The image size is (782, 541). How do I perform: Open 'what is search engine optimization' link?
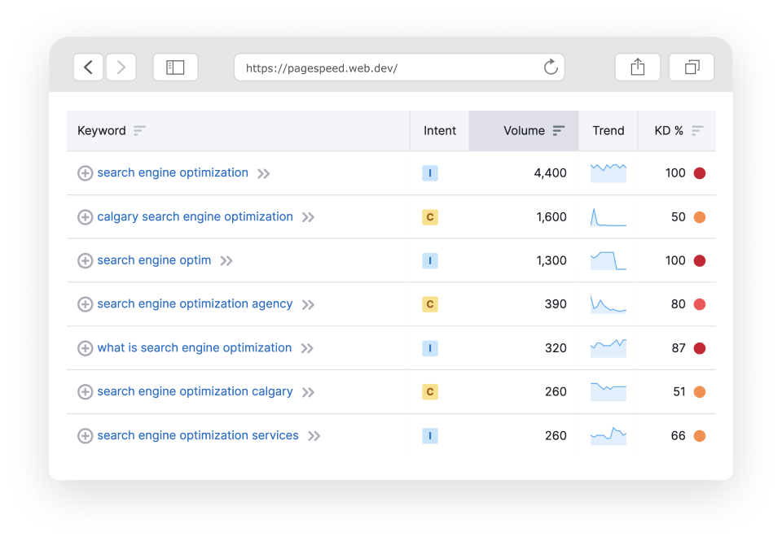tap(194, 347)
